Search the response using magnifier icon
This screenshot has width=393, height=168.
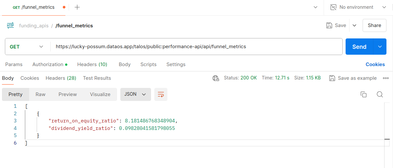(380, 94)
